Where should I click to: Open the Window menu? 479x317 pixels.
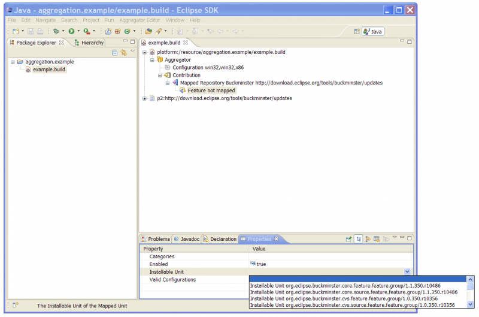click(175, 20)
